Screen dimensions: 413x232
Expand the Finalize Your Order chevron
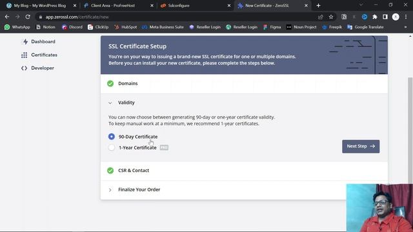[110, 189]
